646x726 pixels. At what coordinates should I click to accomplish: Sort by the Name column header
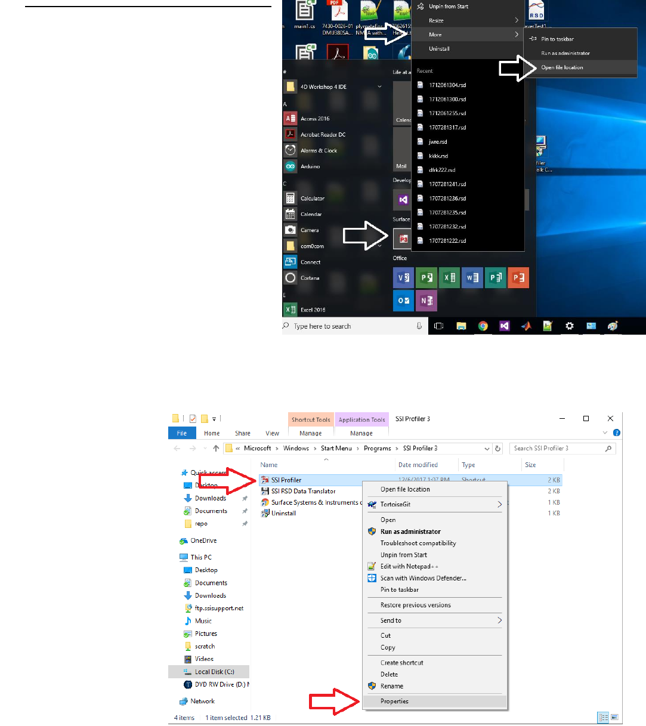(x=268, y=465)
